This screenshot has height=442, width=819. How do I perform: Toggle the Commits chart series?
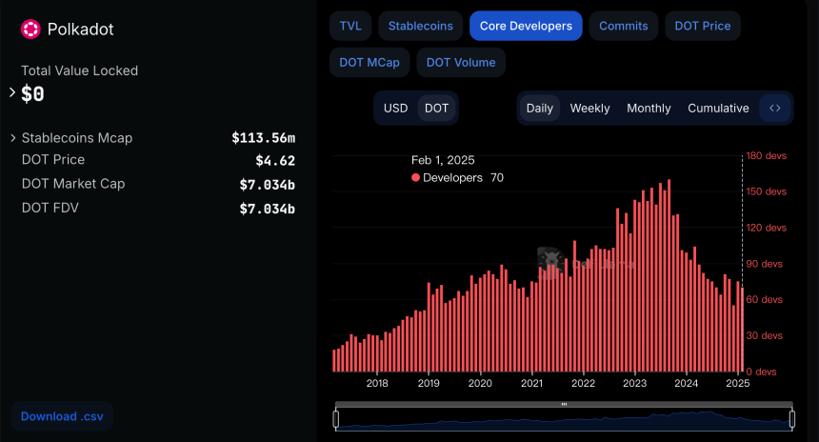coord(624,26)
